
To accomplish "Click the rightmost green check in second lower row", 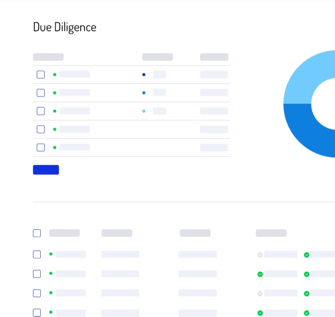I will pos(306,274).
